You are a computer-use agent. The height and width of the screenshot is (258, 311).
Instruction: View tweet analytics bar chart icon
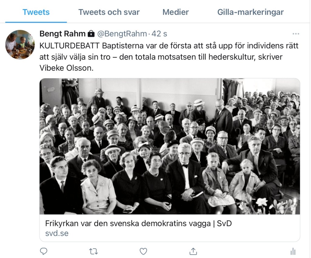click(293, 251)
